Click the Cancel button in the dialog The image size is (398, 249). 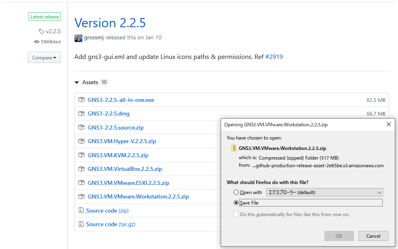point(373,236)
